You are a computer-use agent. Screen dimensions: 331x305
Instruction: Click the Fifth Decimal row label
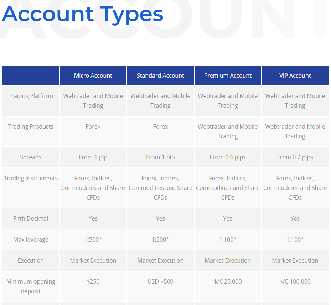pyautogui.click(x=31, y=218)
